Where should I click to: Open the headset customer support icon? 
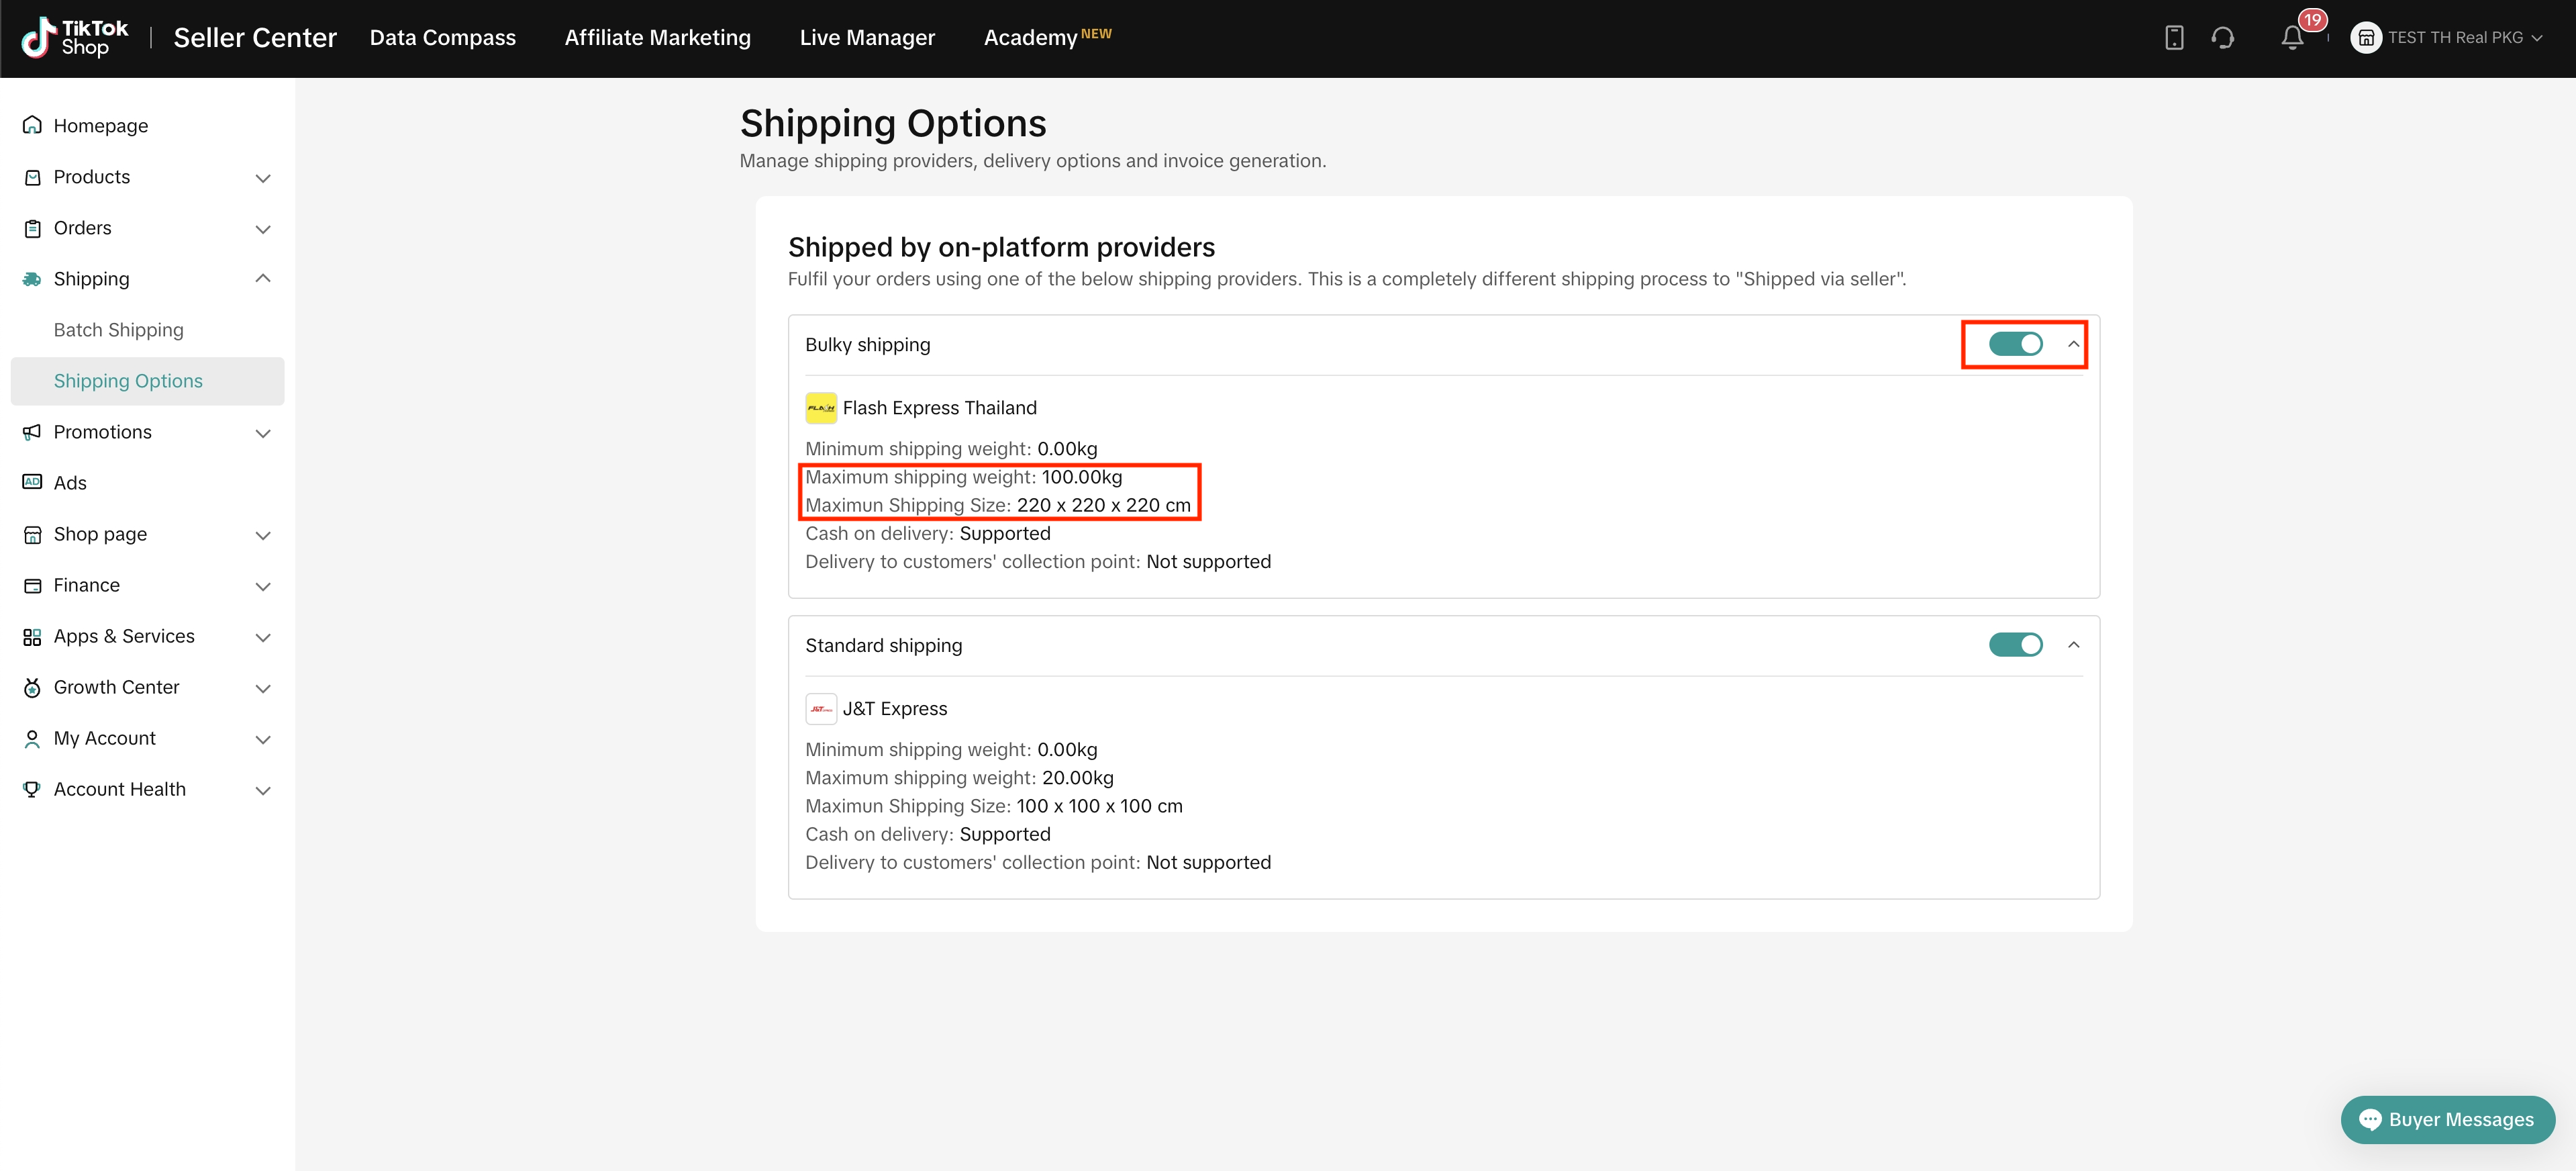tap(2222, 38)
